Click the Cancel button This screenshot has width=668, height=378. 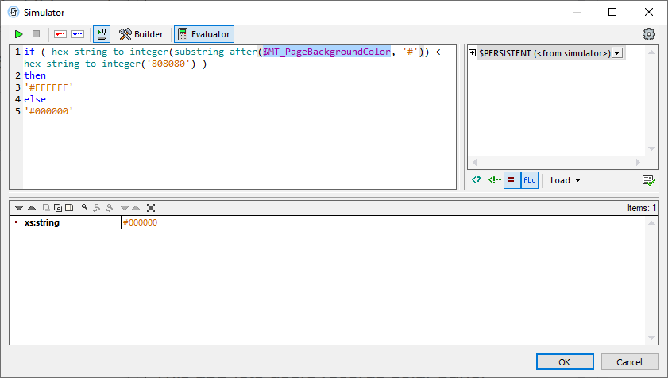(x=630, y=362)
